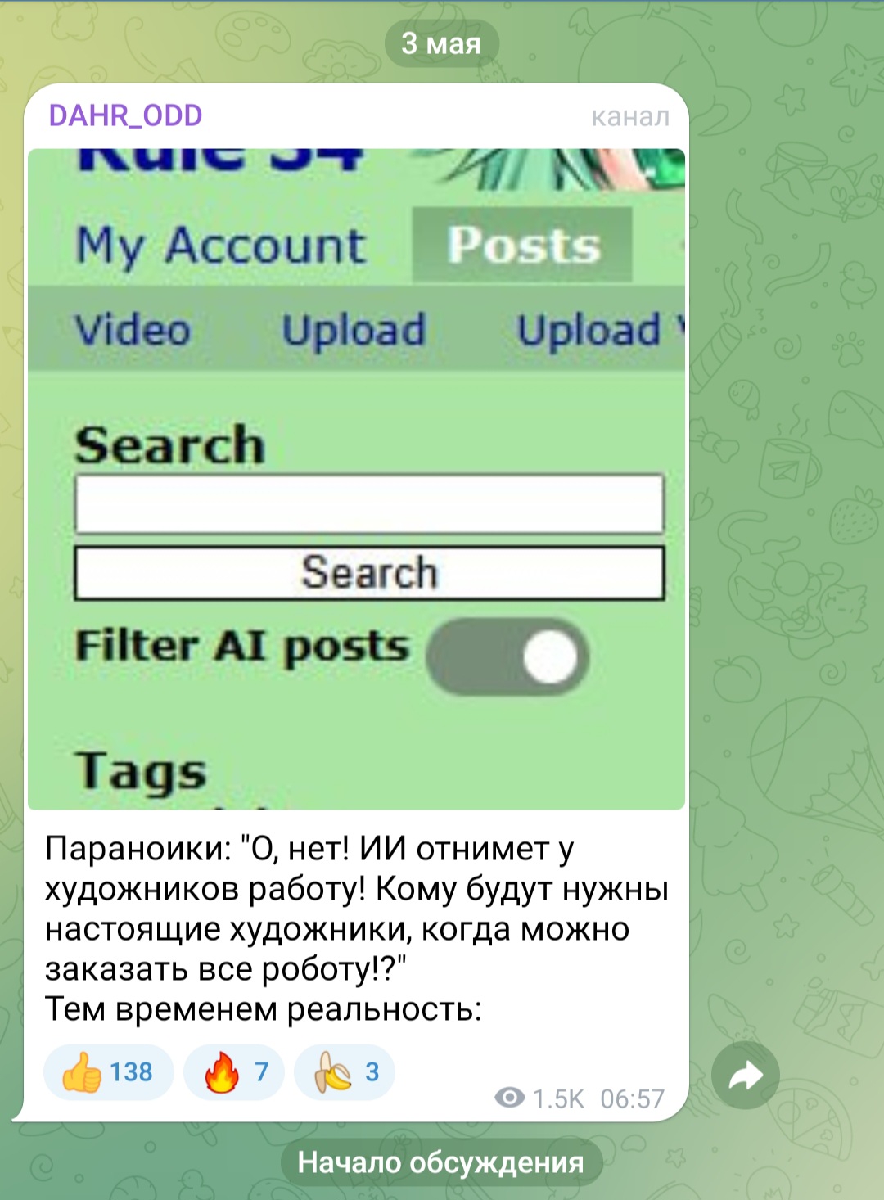The height and width of the screenshot is (1200, 884).
Task: Tap the канал label in post header
Action: (630, 117)
